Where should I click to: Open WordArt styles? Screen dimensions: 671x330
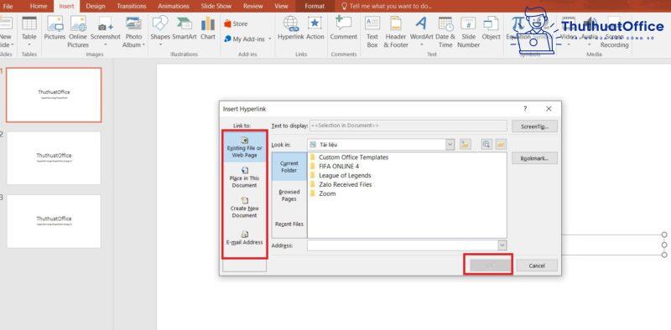(x=422, y=32)
